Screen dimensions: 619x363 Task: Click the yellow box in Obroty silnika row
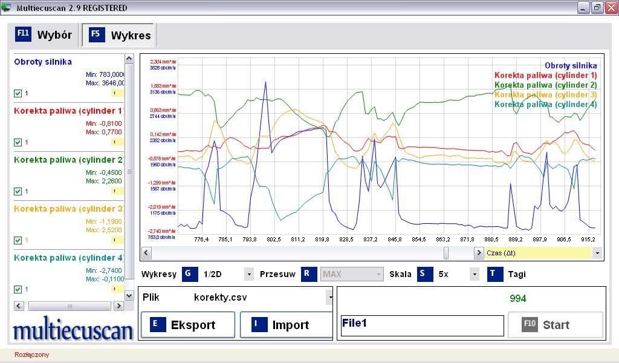pyautogui.click(x=117, y=93)
